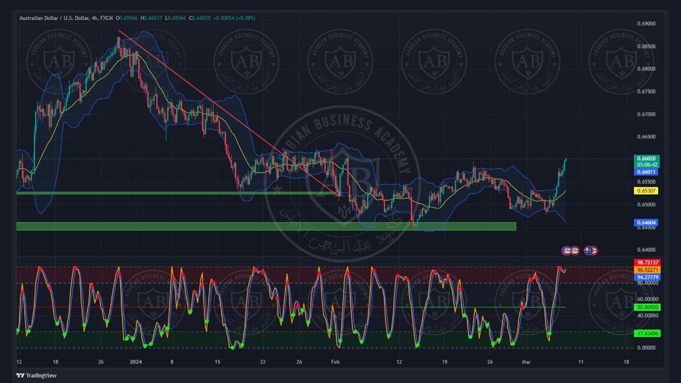Click the green 17.63496 level label

coord(647,334)
